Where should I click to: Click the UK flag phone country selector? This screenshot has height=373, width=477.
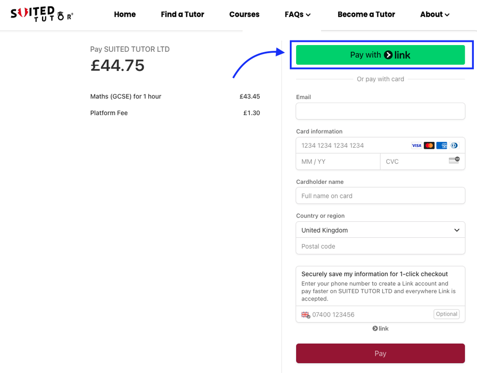point(305,314)
